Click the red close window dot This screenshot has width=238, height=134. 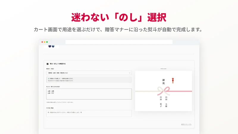coord(42,42)
